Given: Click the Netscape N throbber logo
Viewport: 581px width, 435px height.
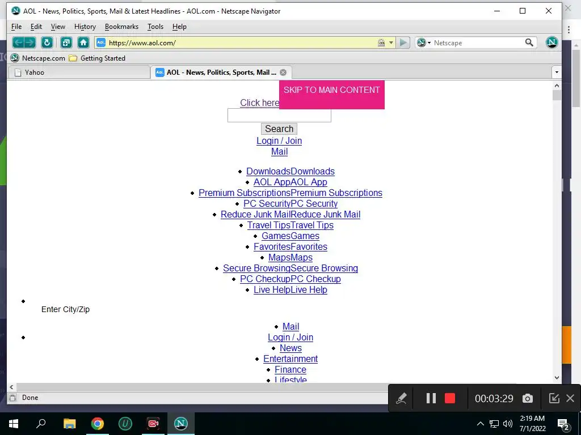Looking at the screenshot, I should (x=551, y=42).
